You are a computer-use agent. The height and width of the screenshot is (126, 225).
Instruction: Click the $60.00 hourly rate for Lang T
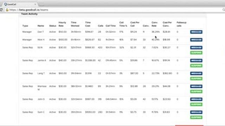click(x=63, y=73)
